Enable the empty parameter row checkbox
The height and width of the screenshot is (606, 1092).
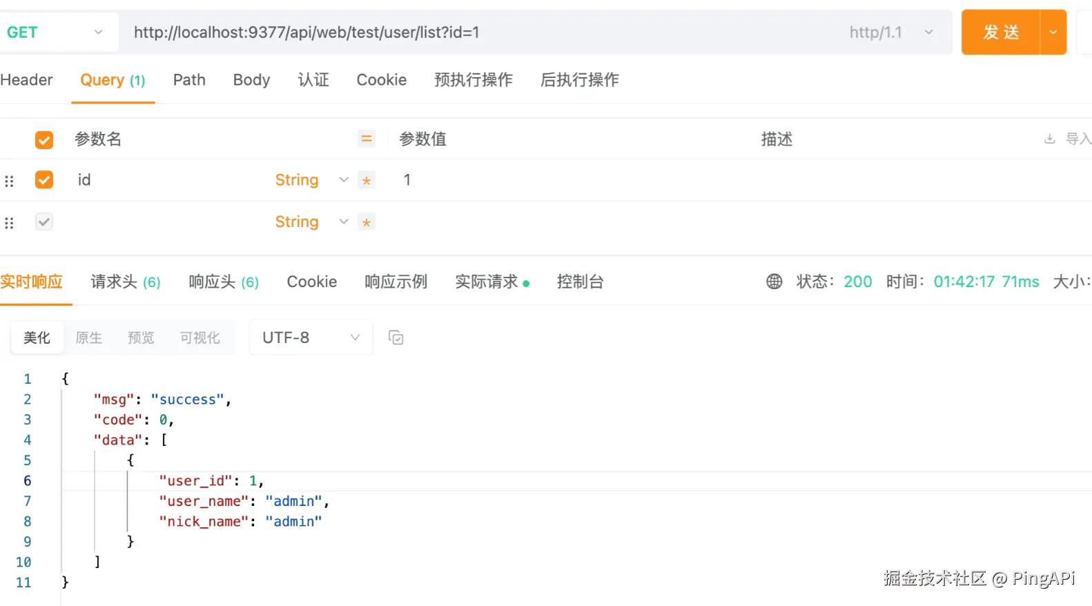44,222
